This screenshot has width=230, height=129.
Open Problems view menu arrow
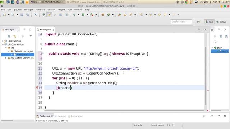point(212,116)
